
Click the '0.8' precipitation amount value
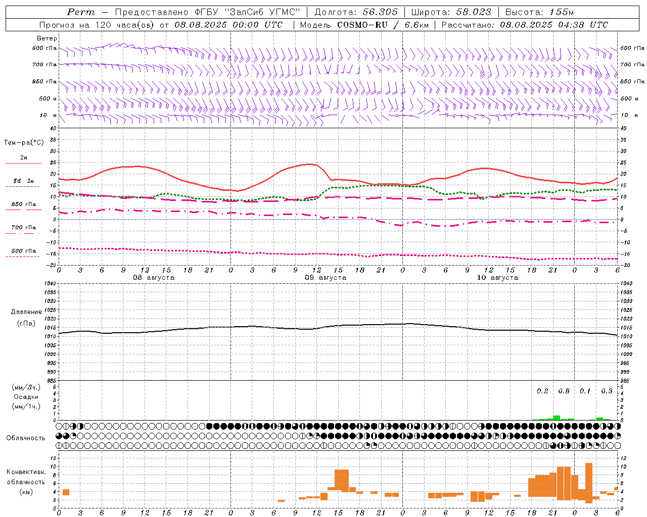[x=564, y=391]
